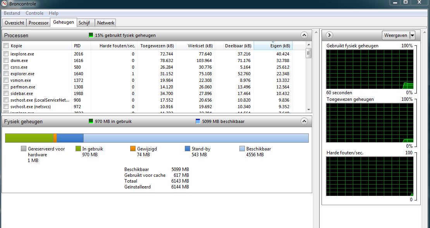Click the perfmon.exe process icon
The image size is (430, 228).
(x=6, y=87)
